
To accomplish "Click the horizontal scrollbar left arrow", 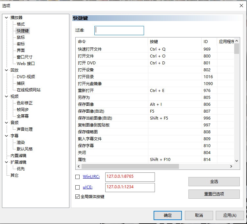I will (x=79, y=166).
